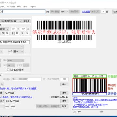The image size is (117, 117).
Task: Click the 共计生成数量 field showing 100
Action: [x=64, y=79]
